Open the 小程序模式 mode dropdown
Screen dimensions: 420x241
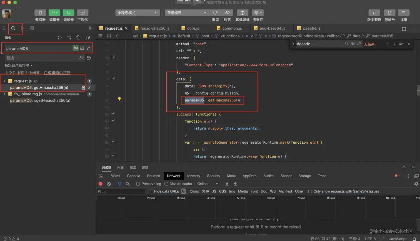point(137,13)
